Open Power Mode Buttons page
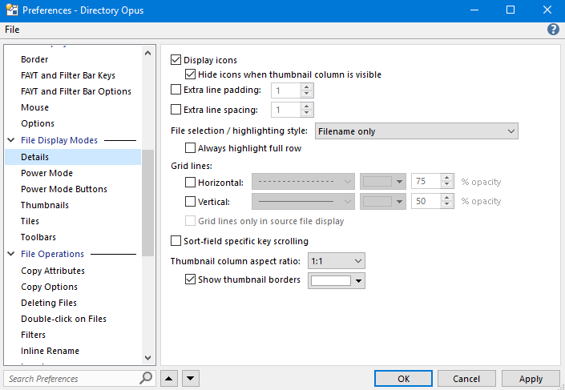The image size is (565, 390). tap(64, 189)
